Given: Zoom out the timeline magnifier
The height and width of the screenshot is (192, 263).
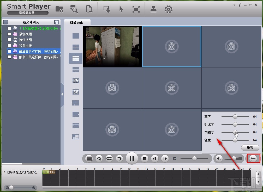Looking at the screenshot, I should coord(7,188).
